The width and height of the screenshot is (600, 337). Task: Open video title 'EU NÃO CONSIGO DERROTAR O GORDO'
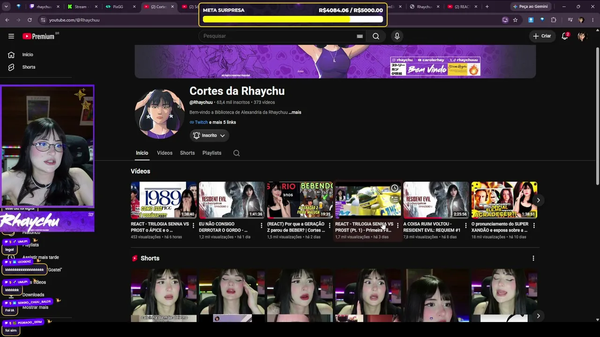223,227
